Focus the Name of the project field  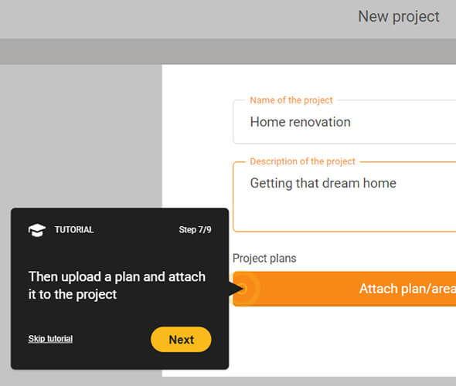pos(345,122)
